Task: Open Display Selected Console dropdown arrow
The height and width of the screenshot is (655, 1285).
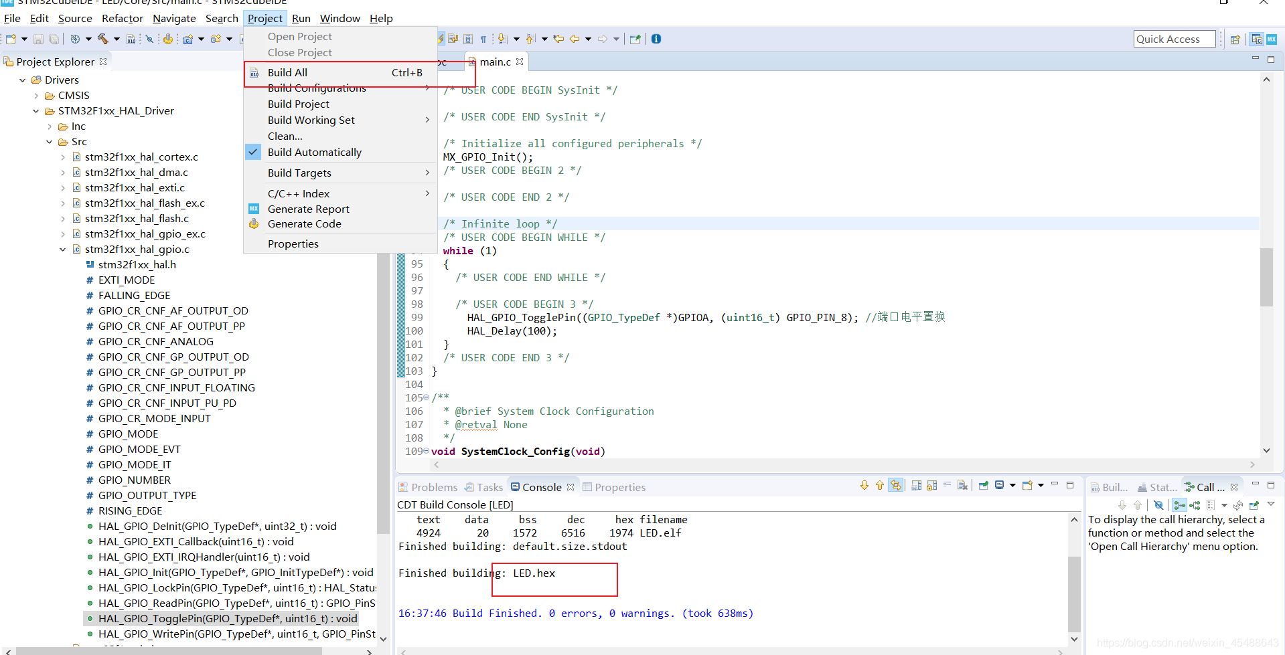Action: (x=1012, y=486)
